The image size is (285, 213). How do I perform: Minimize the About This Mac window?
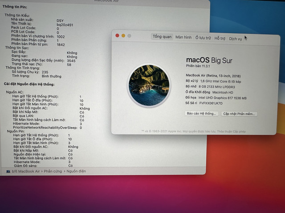(x=123, y=35)
